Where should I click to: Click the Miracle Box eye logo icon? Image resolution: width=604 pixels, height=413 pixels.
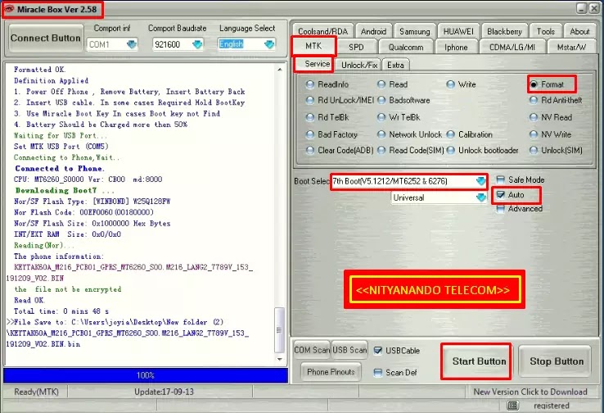point(9,9)
